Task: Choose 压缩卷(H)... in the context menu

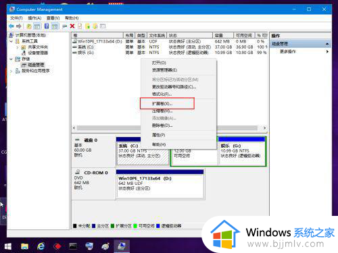Action: point(178,111)
